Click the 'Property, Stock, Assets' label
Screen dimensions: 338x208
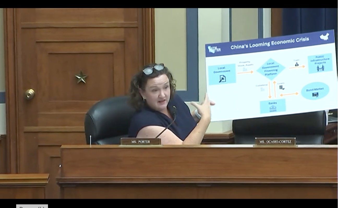245,64
